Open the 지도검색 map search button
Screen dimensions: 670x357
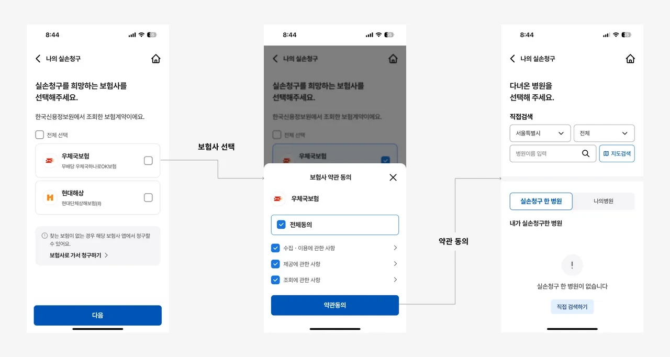click(x=617, y=153)
